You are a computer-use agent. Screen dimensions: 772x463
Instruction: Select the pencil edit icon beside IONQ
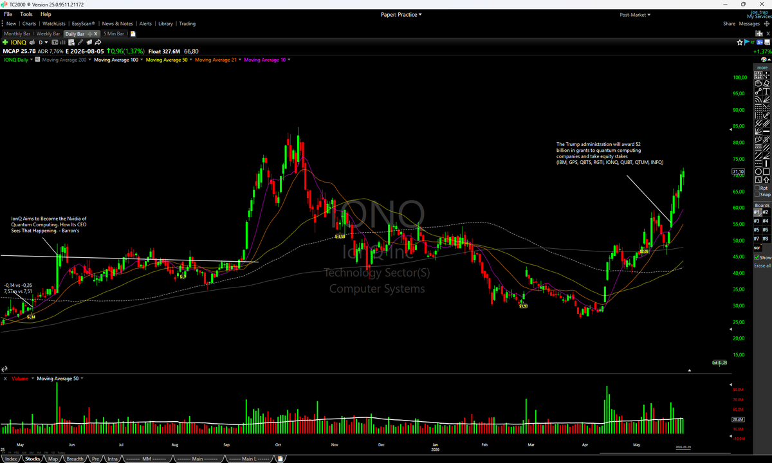pyautogui.click(x=80, y=42)
